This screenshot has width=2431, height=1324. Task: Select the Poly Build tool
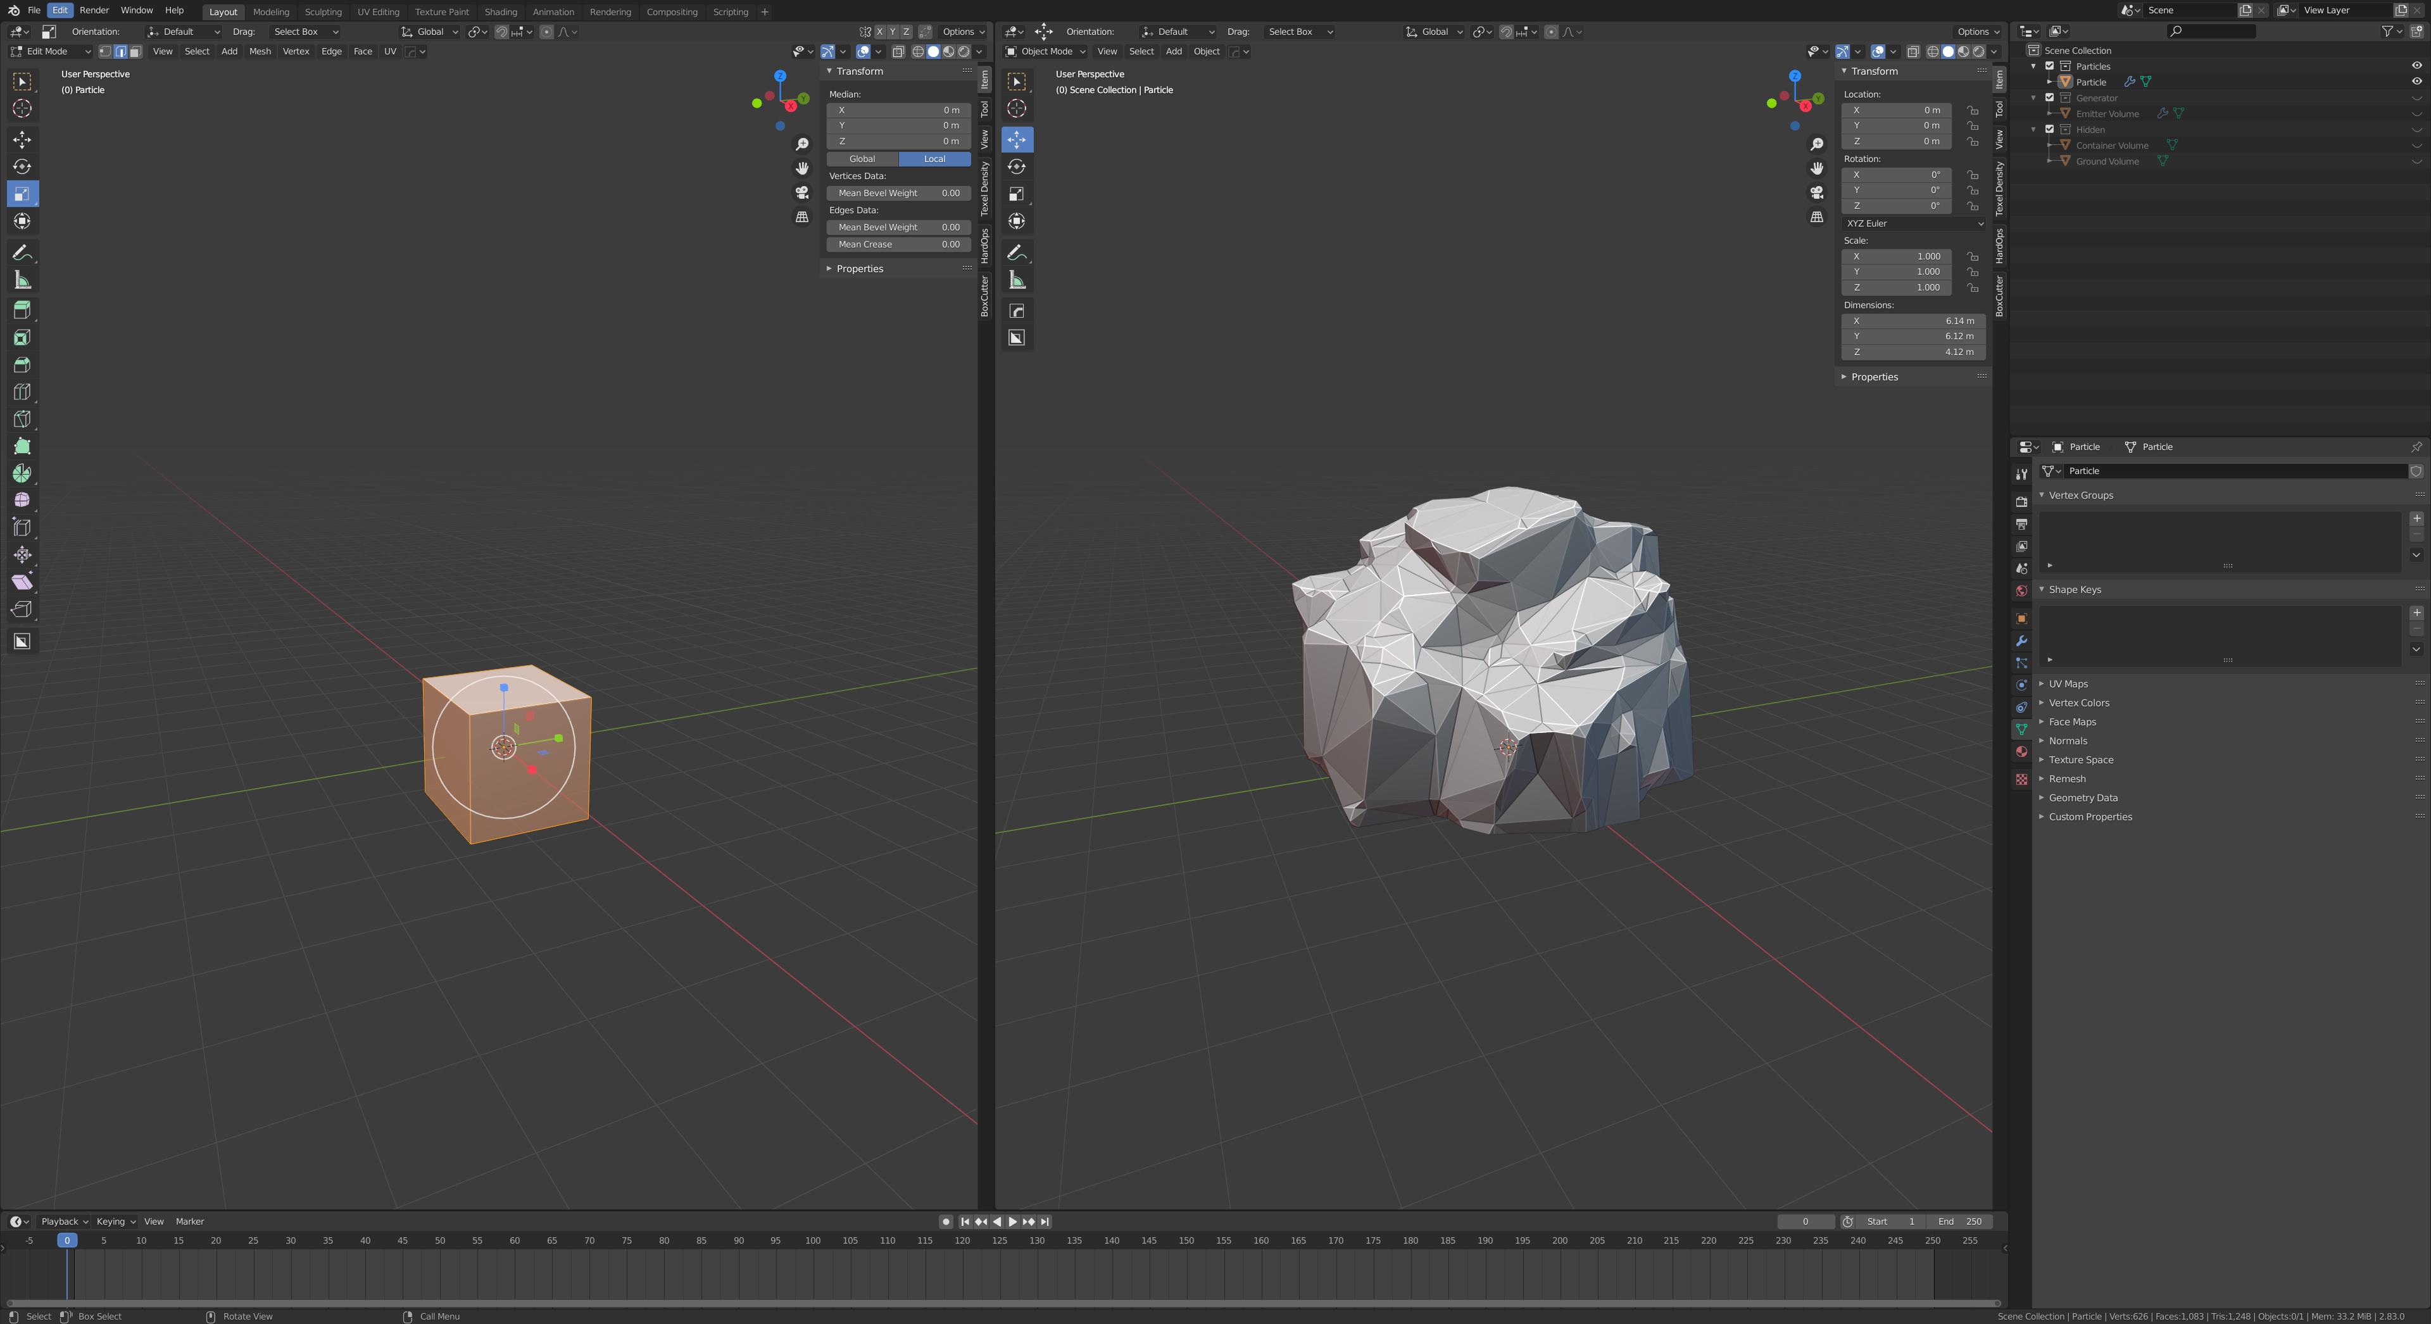click(x=22, y=446)
